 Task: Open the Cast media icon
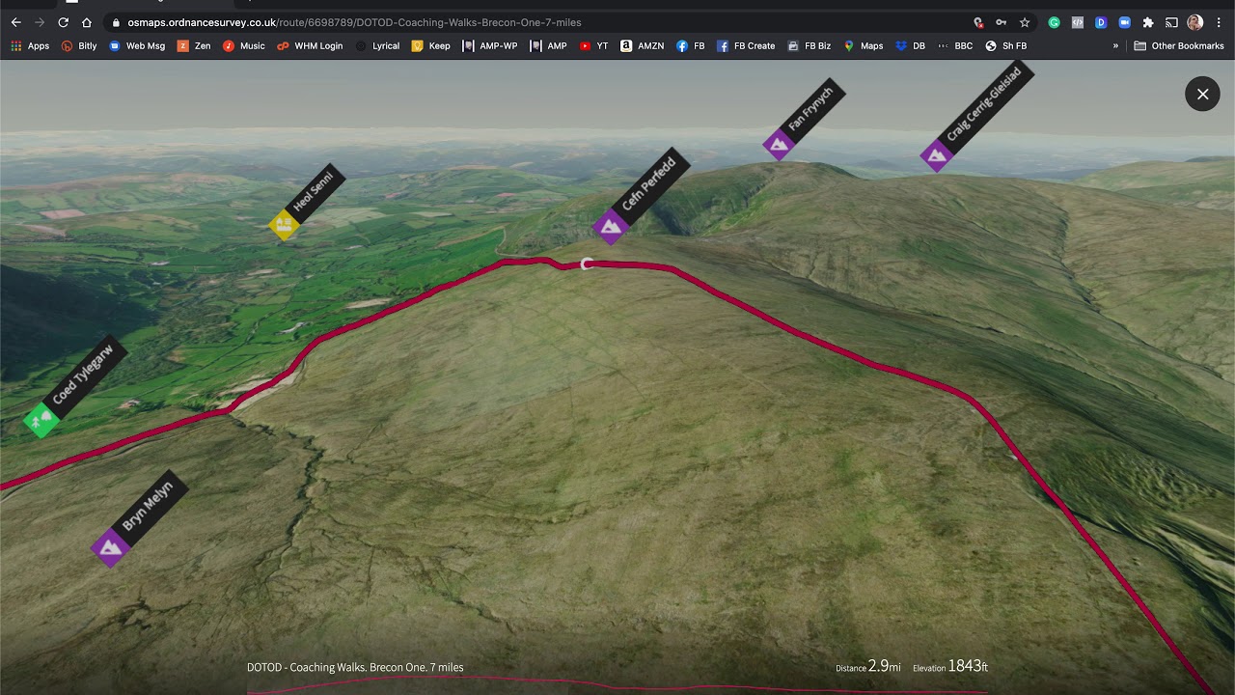(1171, 22)
